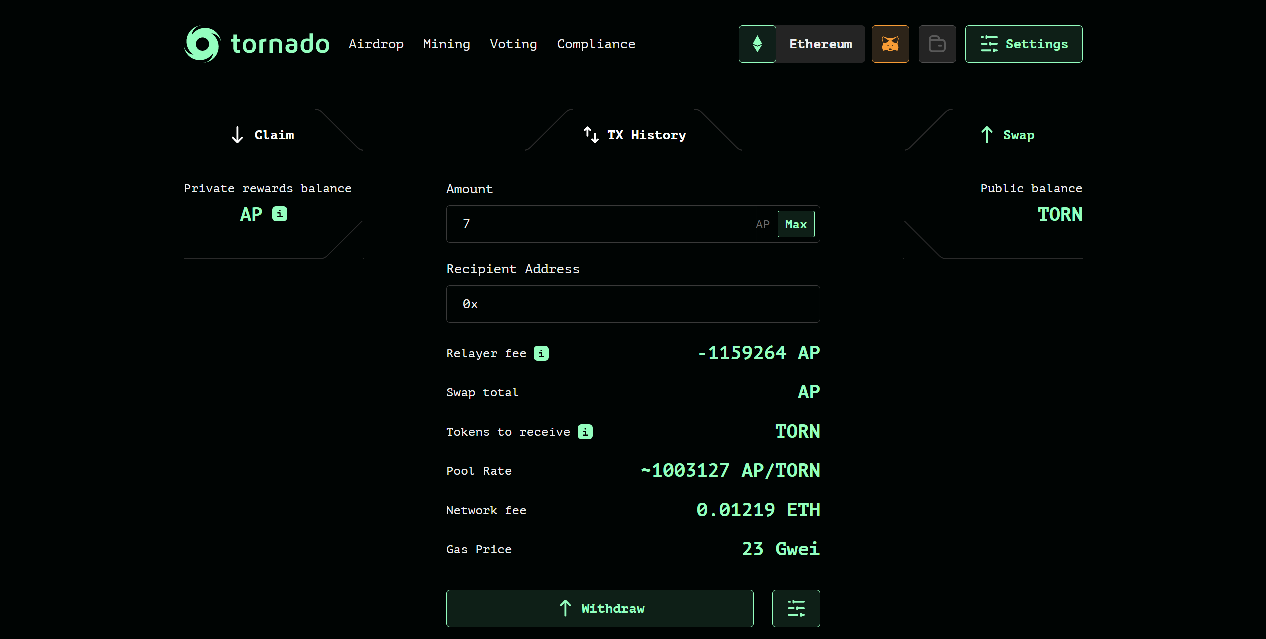Click the Recipient Address input field
Screen dimensions: 1266x639
pos(633,304)
